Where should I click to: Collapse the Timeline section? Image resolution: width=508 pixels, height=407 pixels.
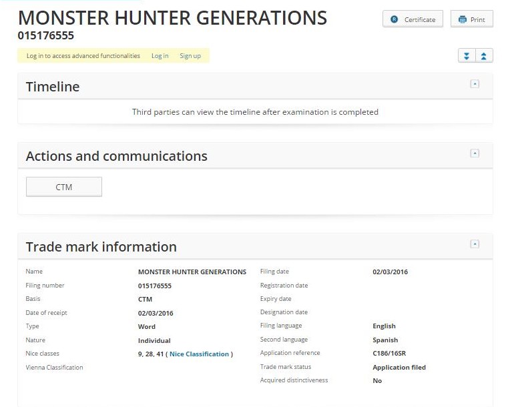475,84
